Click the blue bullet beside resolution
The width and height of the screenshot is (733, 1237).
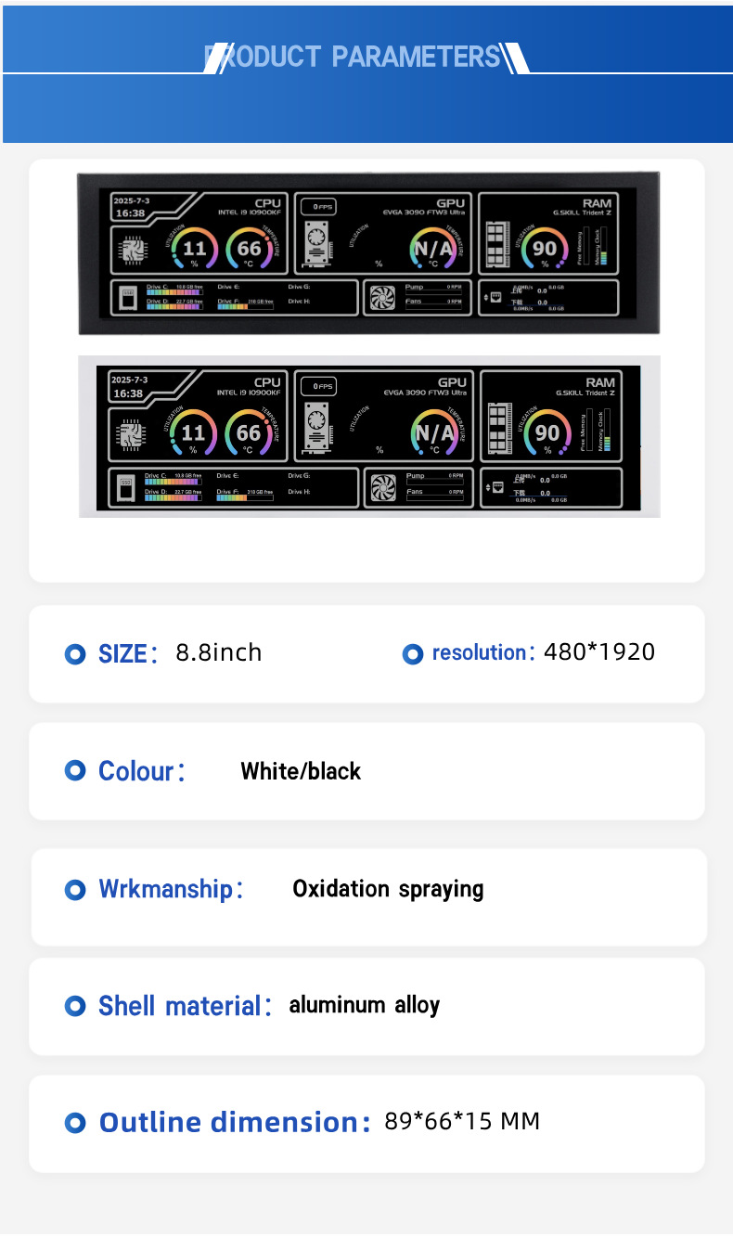pos(413,654)
